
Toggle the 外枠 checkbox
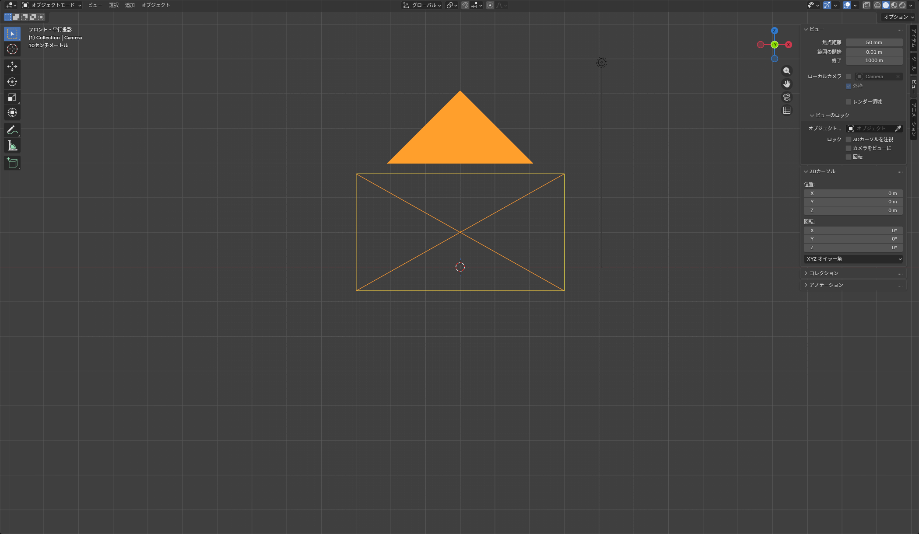point(849,86)
